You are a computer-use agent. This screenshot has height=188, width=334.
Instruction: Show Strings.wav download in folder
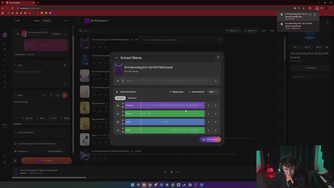[310, 15]
